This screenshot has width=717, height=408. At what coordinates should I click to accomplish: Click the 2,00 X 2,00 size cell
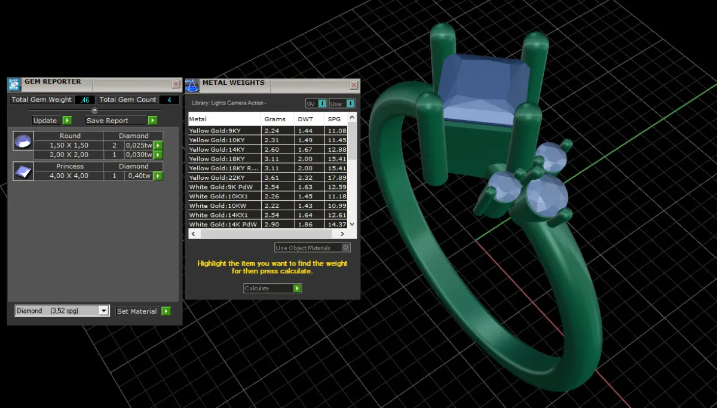69,155
